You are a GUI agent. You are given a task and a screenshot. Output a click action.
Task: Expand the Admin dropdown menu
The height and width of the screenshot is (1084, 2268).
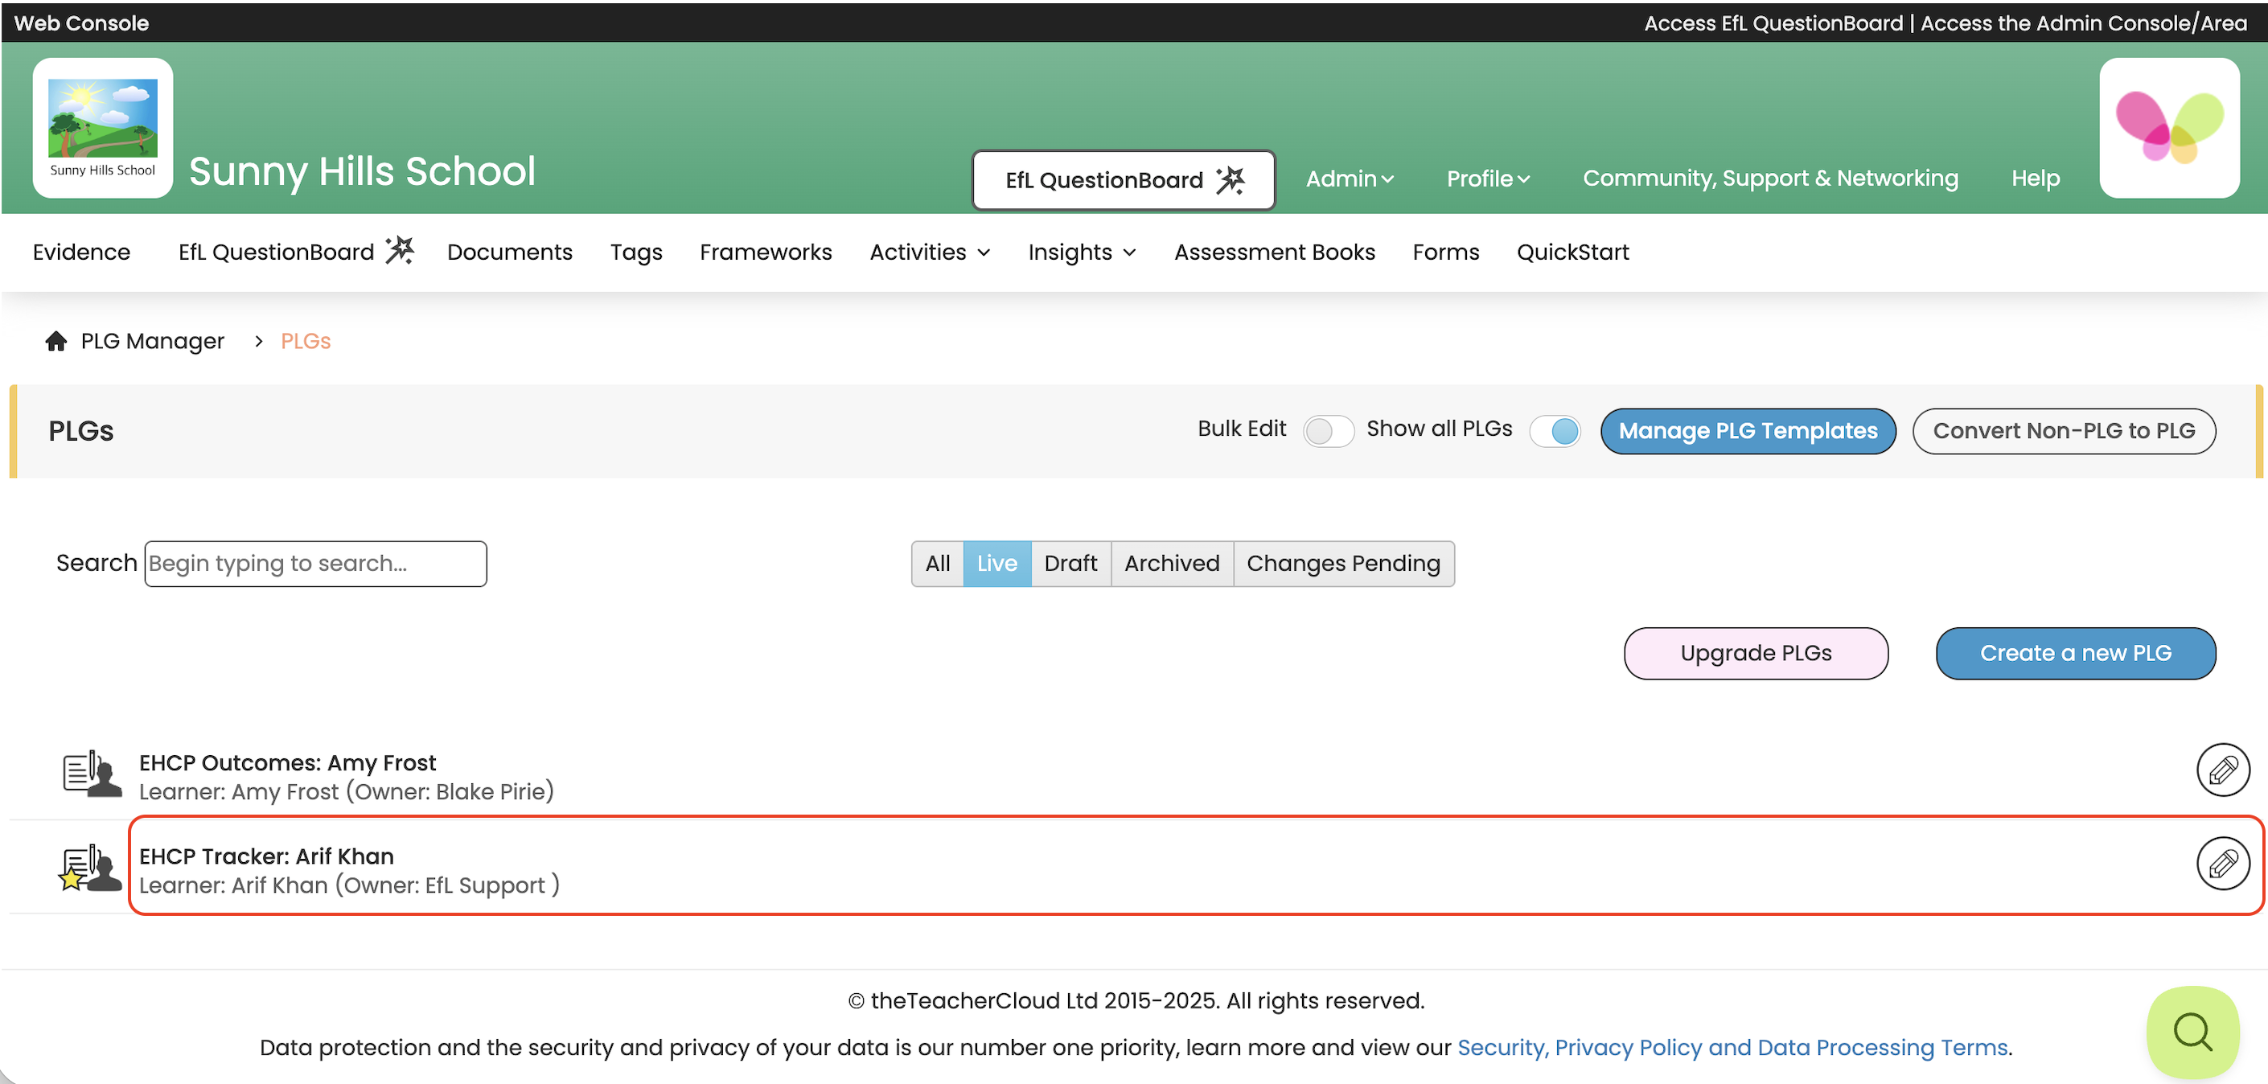tap(1349, 179)
